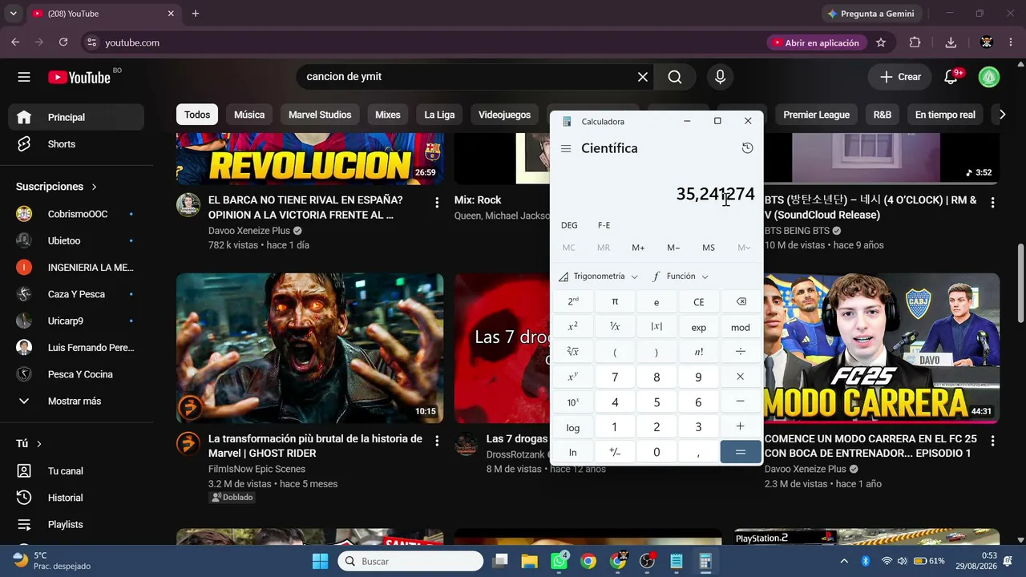Image resolution: width=1026 pixels, height=577 pixels.
Task: Click the Chrome address bar URL
Action: (x=132, y=42)
